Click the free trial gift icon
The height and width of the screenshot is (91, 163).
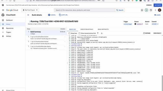pyautogui.click(x=3, y=5)
